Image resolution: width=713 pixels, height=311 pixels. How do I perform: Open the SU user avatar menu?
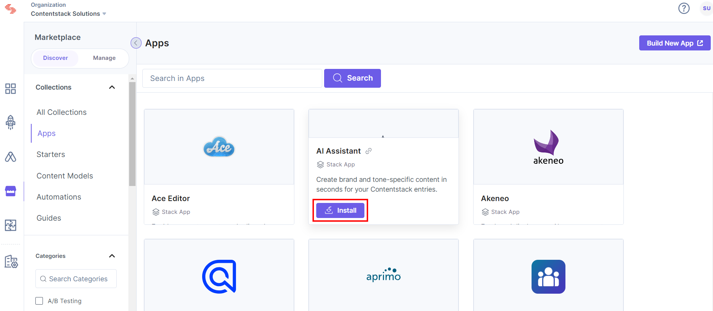[x=706, y=8]
